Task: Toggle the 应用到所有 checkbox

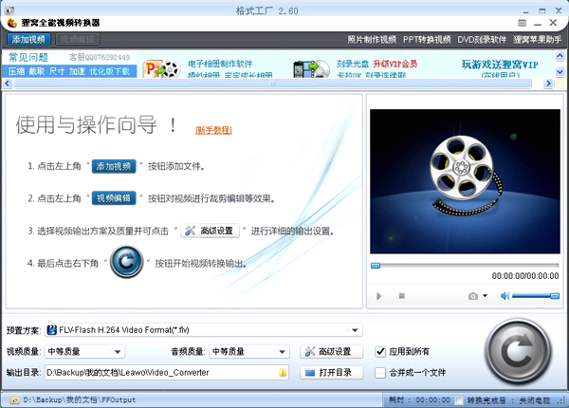Action: click(x=380, y=352)
